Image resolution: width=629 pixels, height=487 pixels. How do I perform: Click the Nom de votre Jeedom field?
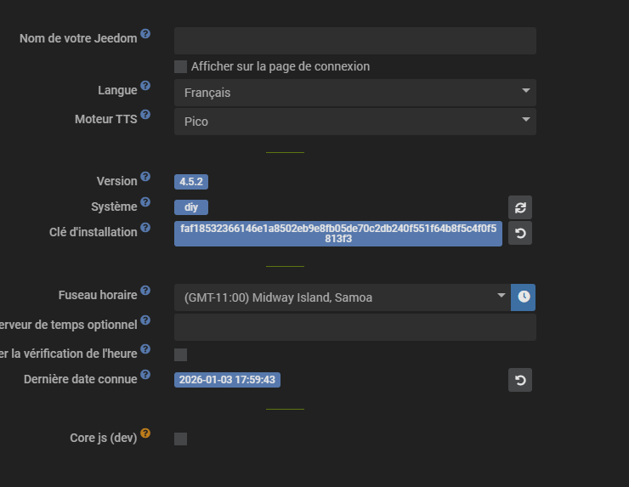tap(354, 41)
